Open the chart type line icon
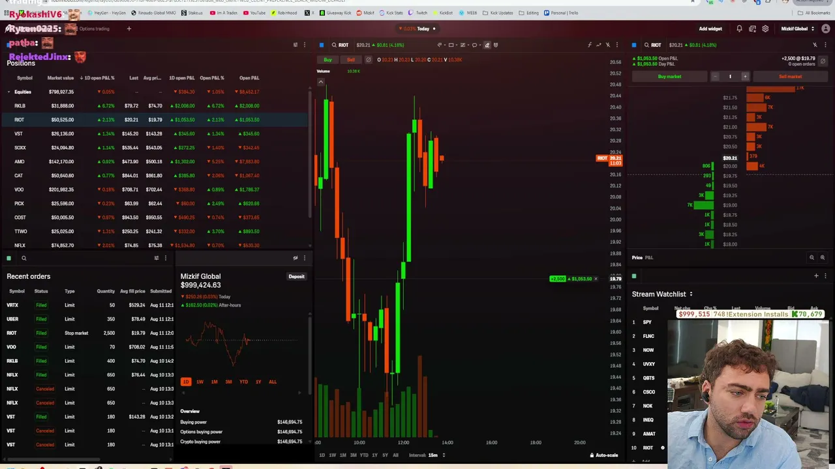The width and height of the screenshot is (835, 469). click(x=599, y=45)
